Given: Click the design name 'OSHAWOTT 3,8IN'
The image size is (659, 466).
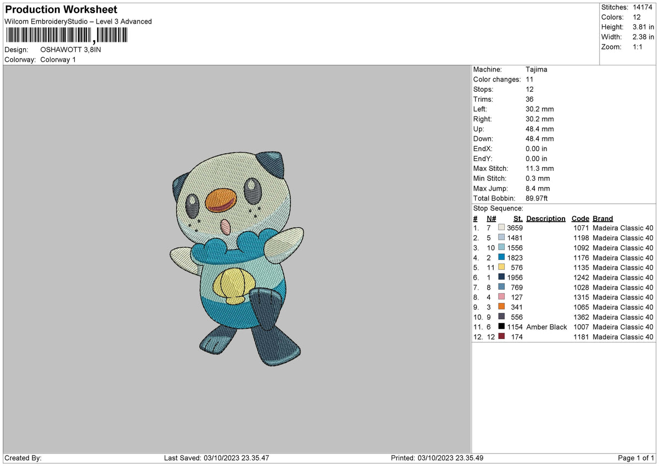Looking at the screenshot, I should (x=71, y=49).
